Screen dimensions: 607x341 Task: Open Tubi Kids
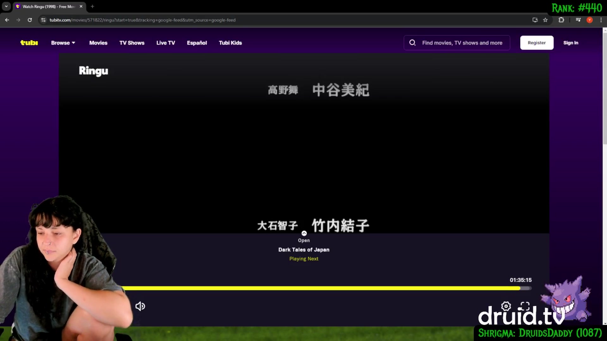pos(230,43)
